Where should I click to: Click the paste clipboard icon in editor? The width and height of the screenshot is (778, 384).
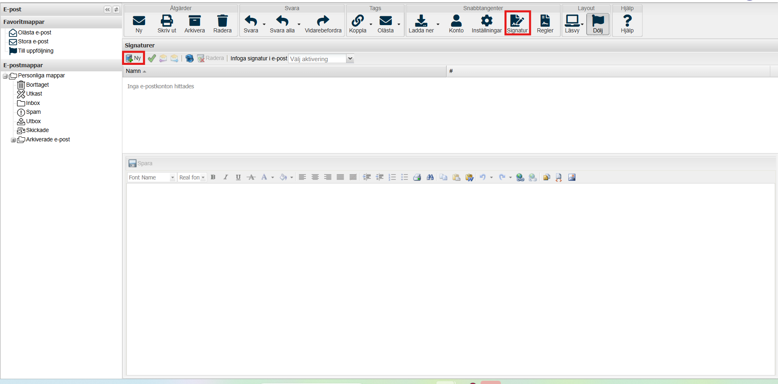pos(456,177)
